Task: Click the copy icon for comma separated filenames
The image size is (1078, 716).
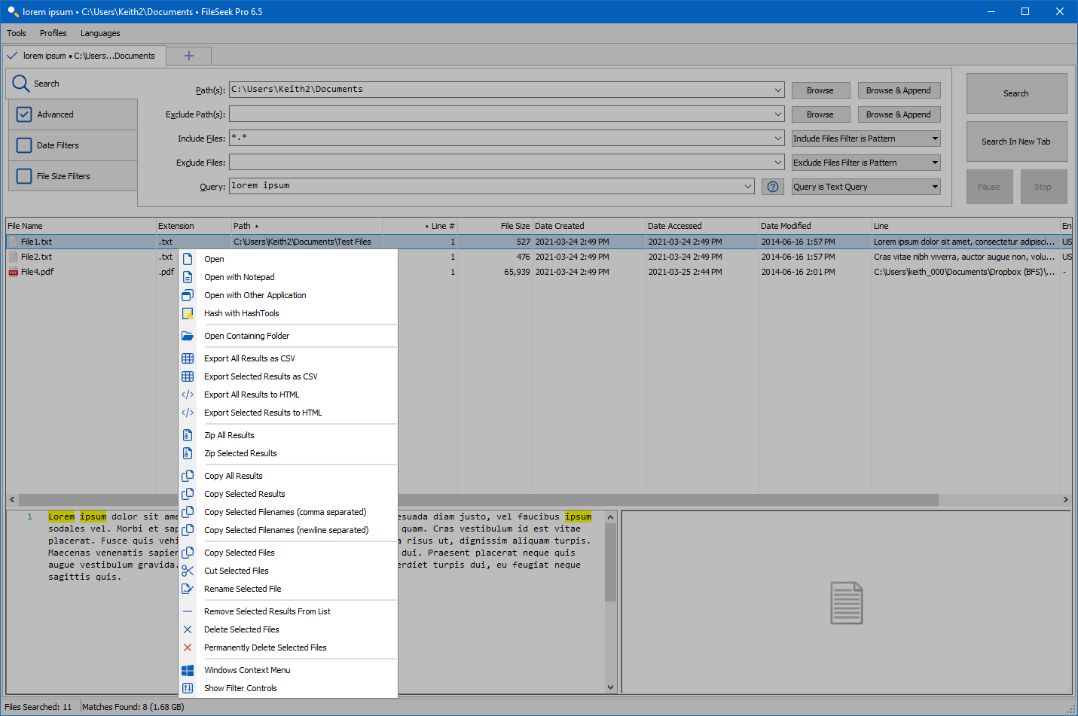Action: (x=188, y=512)
